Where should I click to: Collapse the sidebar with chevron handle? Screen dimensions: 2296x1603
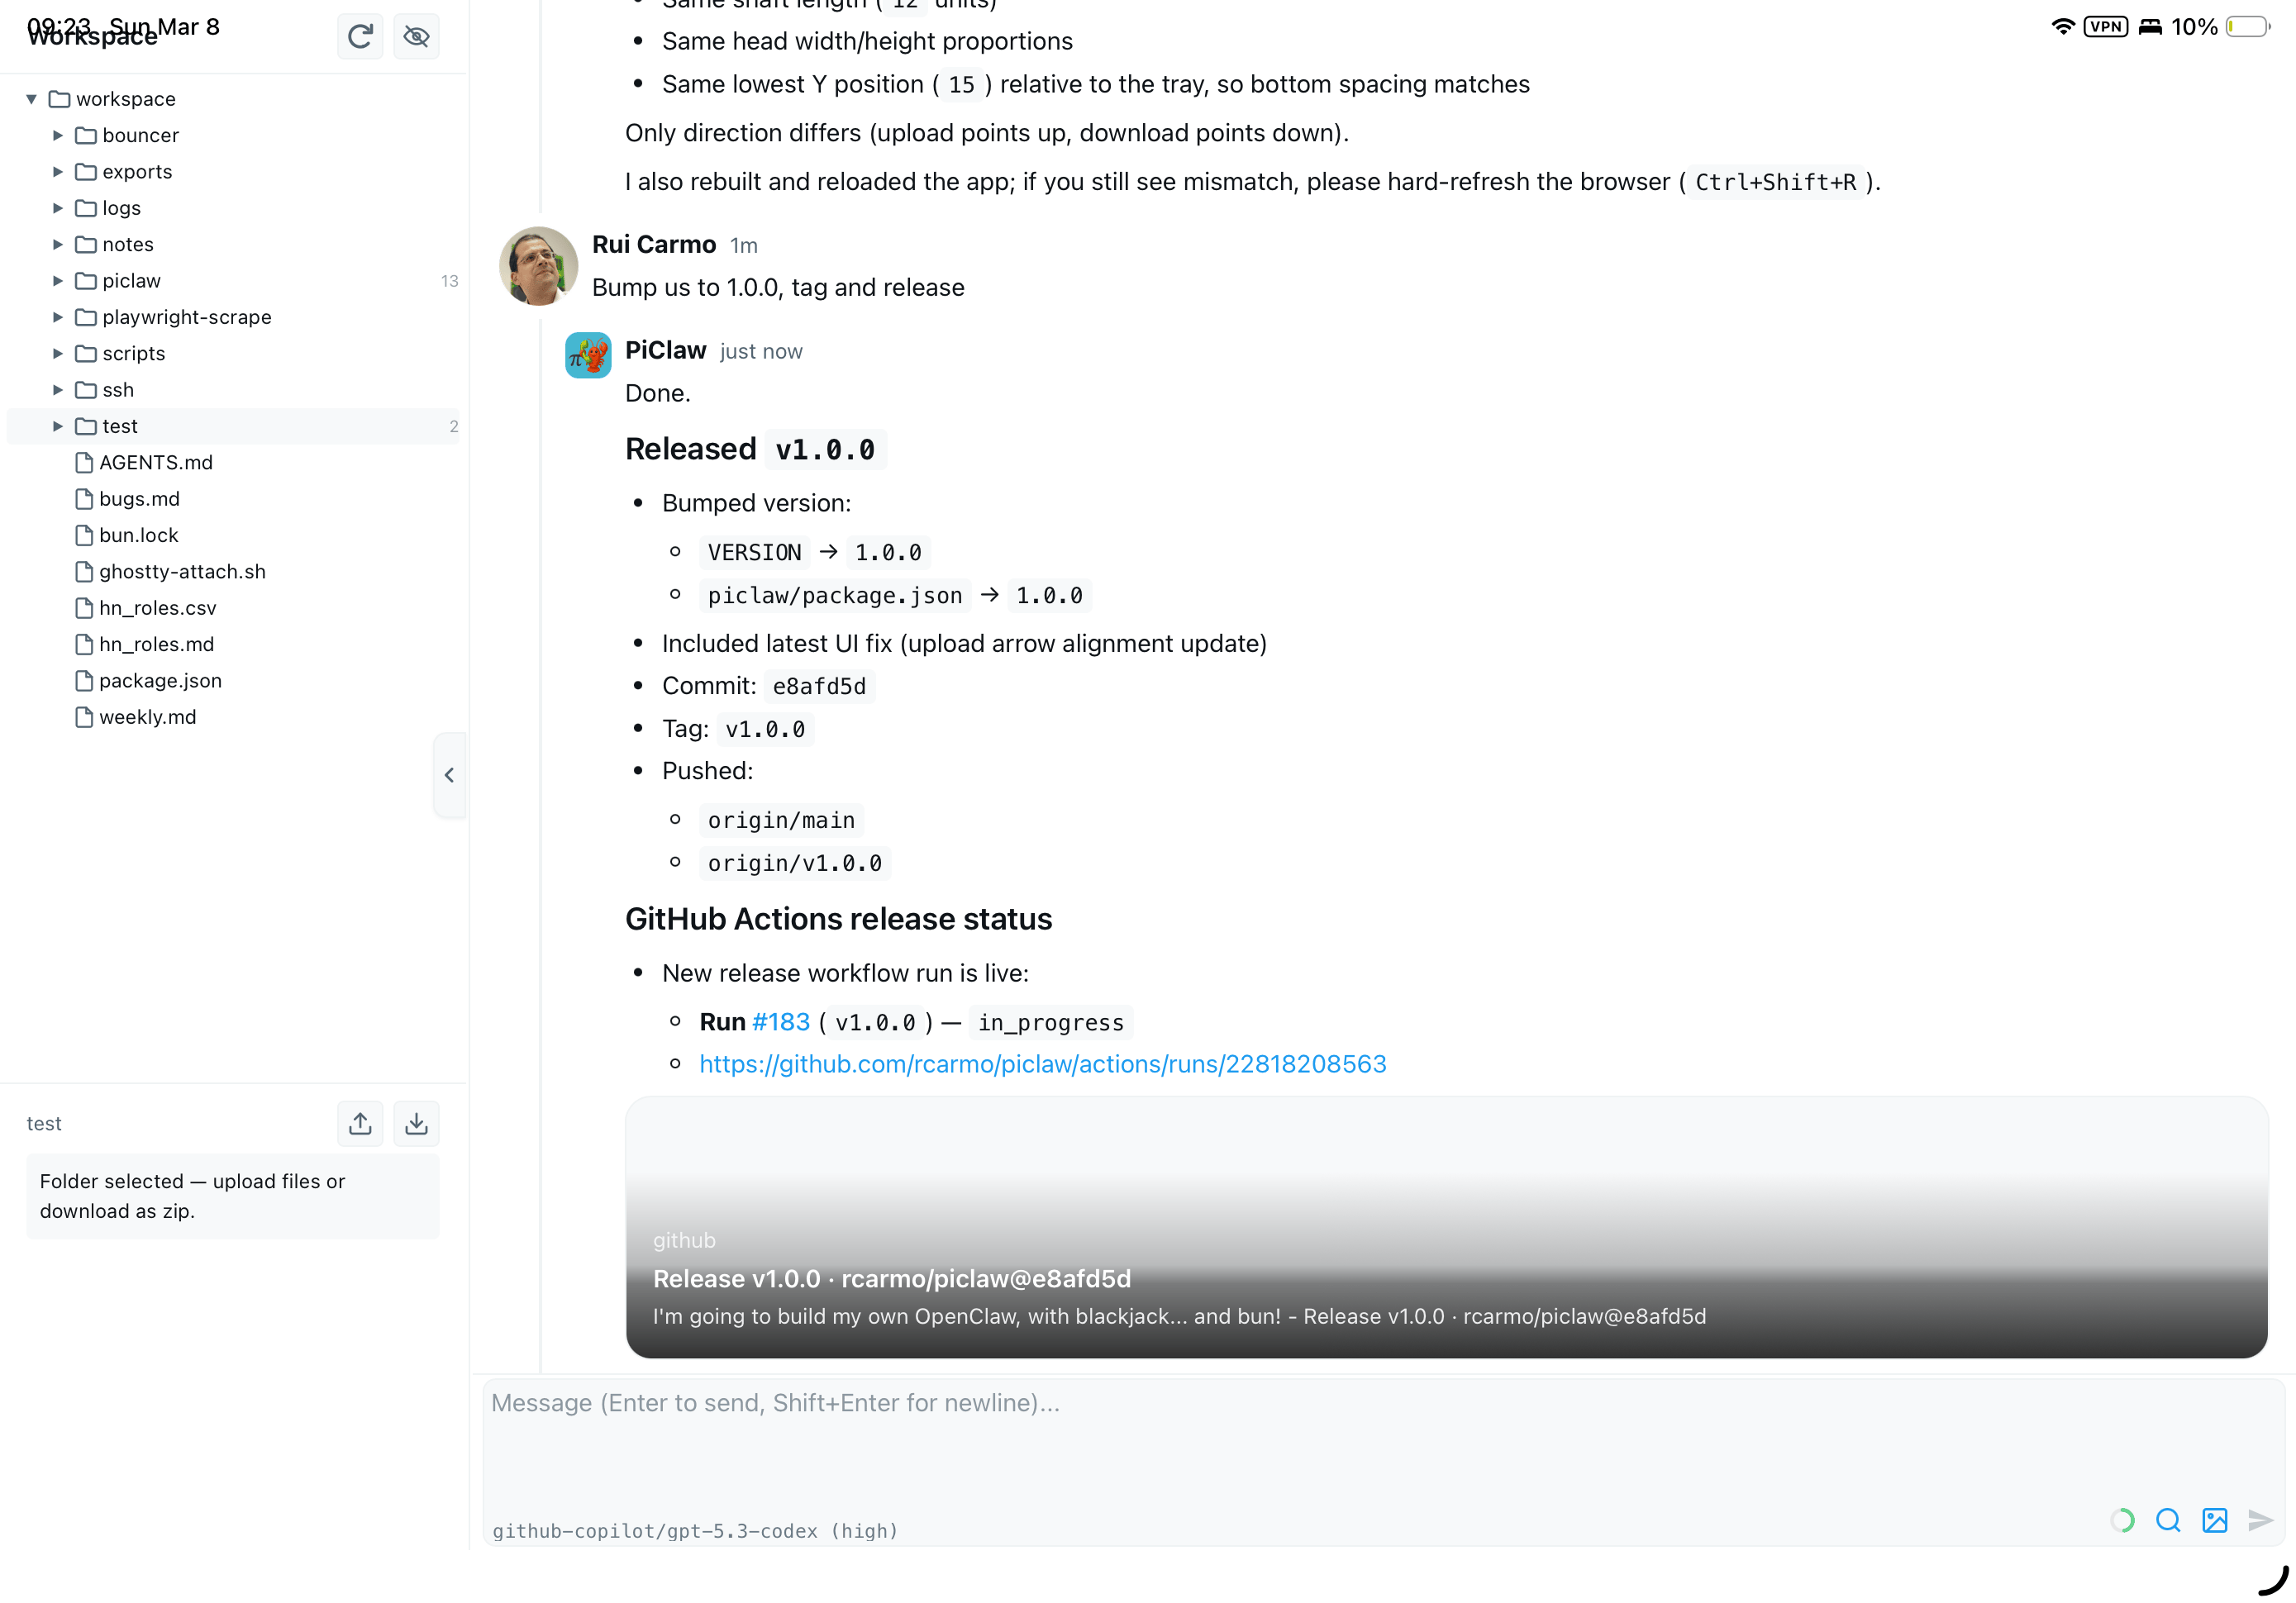point(449,775)
